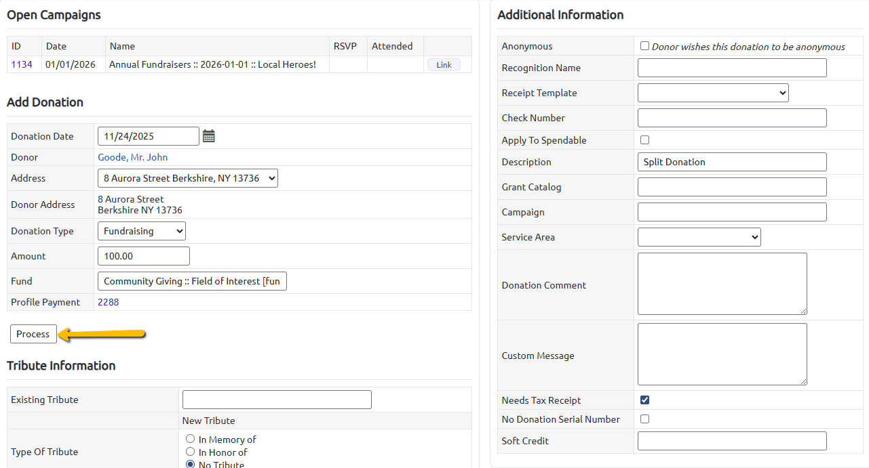Choose the No Tribute radio option
Viewport: 869px width, 468px height.
pyautogui.click(x=190, y=465)
